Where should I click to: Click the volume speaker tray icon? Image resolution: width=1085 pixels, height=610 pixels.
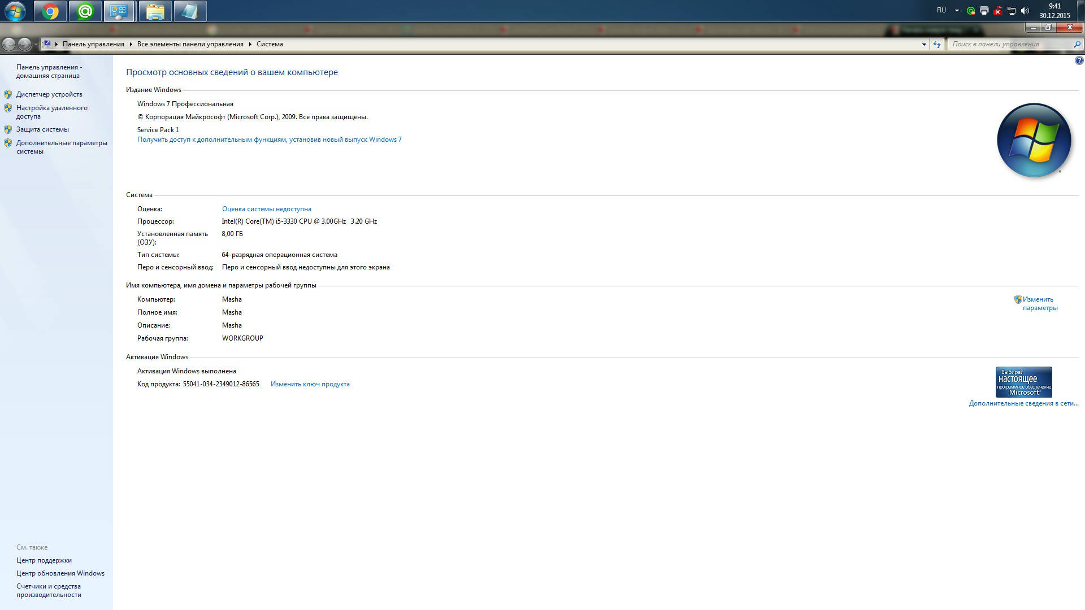(x=1025, y=11)
